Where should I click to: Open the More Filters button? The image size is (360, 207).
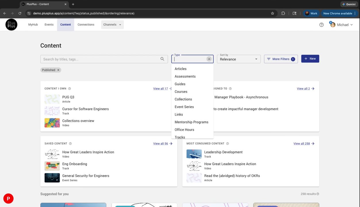pos(281,59)
